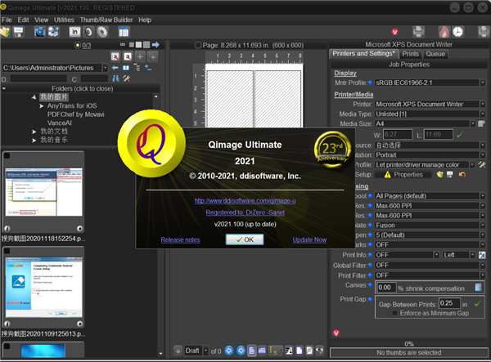Switch to the Queue tab
This screenshot has height=362, width=491.
[435, 54]
